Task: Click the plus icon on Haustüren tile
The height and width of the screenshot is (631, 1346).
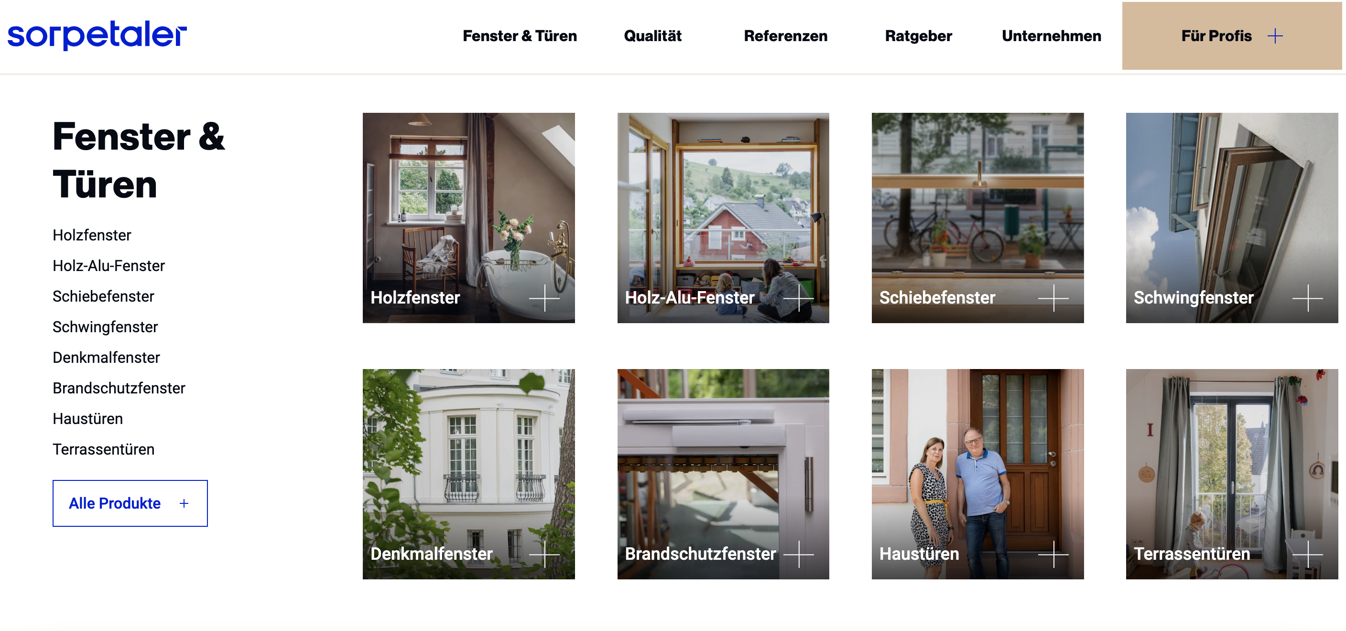Action: point(1053,554)
